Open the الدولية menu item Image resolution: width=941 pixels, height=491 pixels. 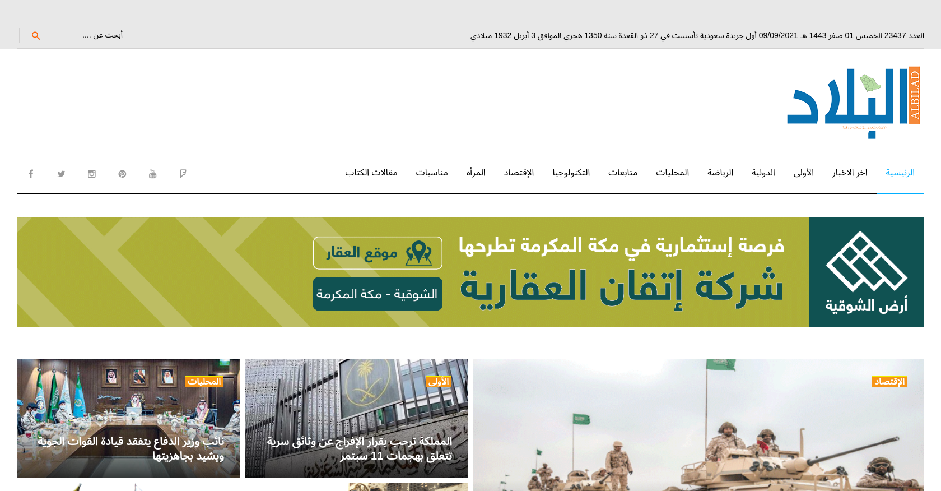point(763,173)
